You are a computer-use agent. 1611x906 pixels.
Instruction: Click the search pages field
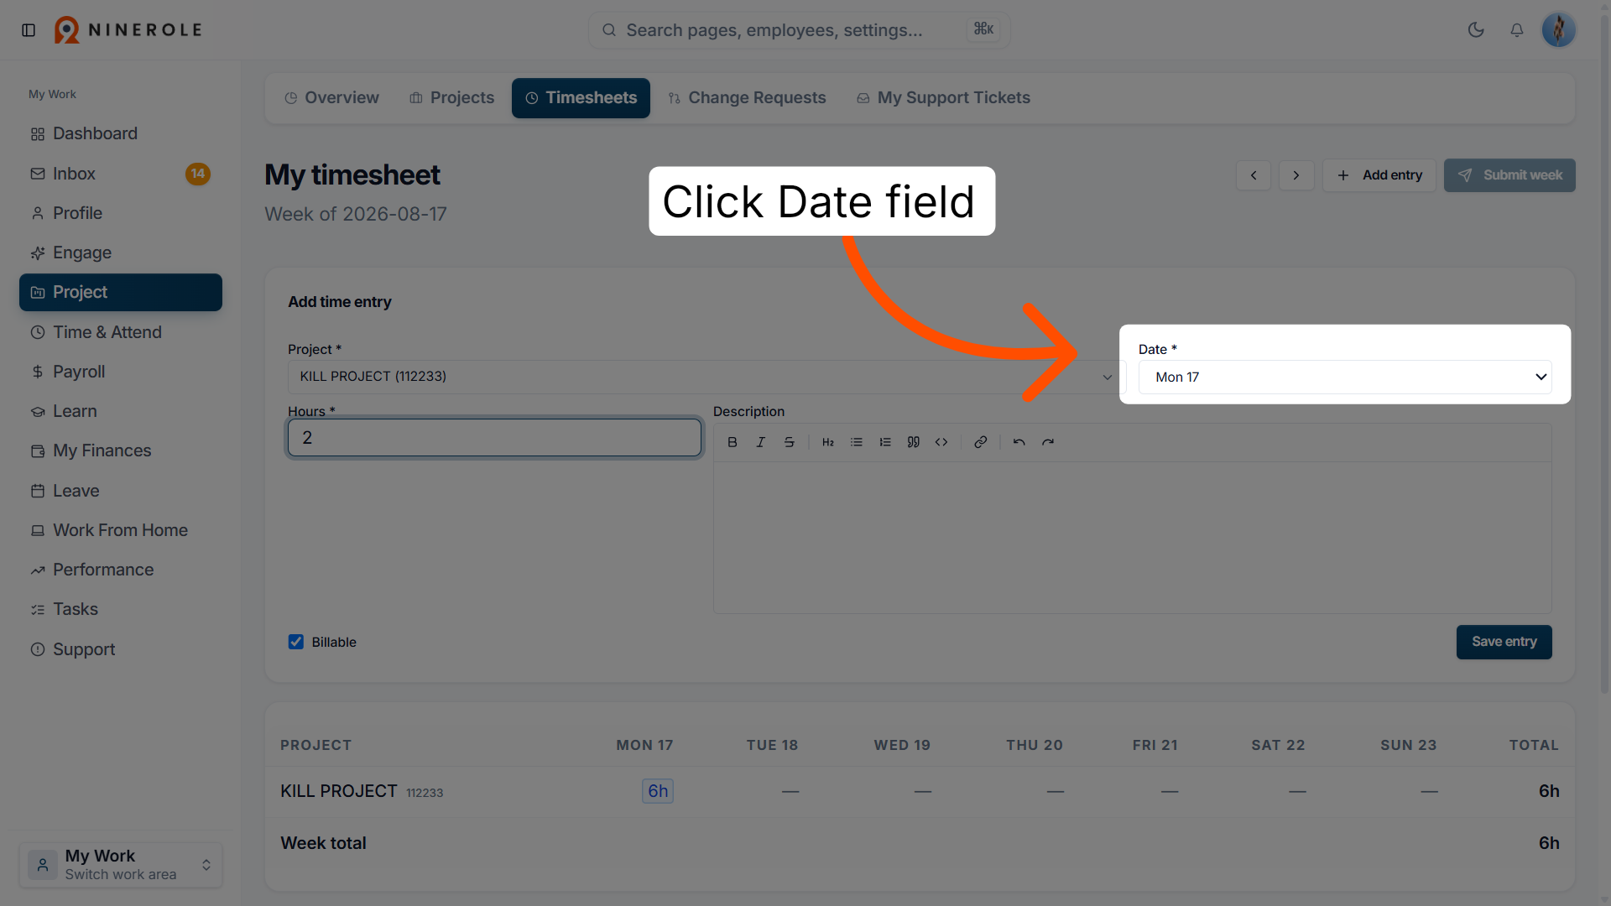pyautogui.click(x=799, y=30)
